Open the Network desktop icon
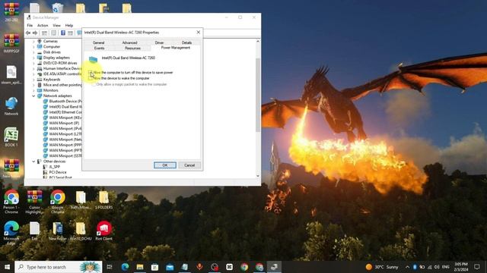 11,106
